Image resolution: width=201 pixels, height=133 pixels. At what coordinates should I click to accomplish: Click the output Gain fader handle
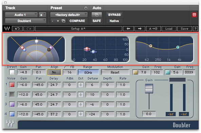click(149, 89)
